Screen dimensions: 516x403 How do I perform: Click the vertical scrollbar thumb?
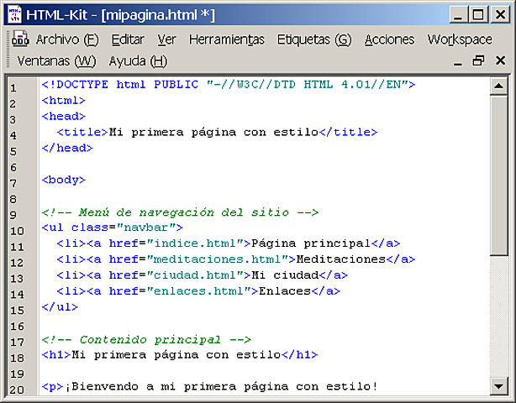coord(498,175)
